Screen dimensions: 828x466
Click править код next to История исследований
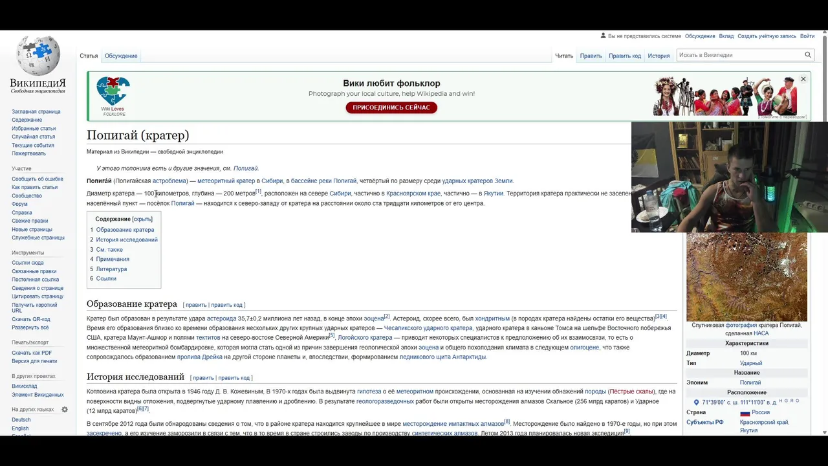point(234,378)
